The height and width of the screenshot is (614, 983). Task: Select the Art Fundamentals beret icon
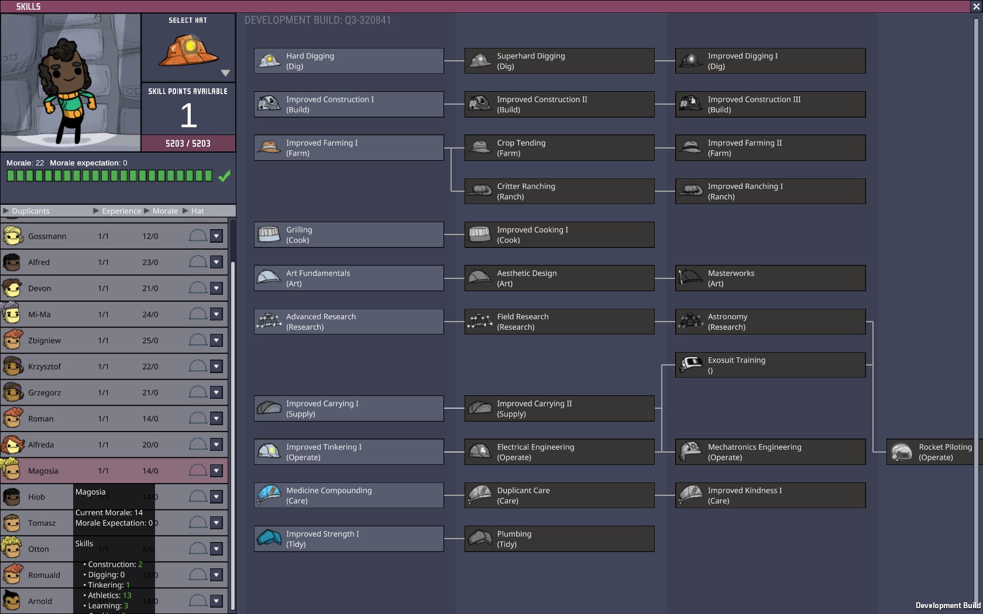[x=269, y=278]
